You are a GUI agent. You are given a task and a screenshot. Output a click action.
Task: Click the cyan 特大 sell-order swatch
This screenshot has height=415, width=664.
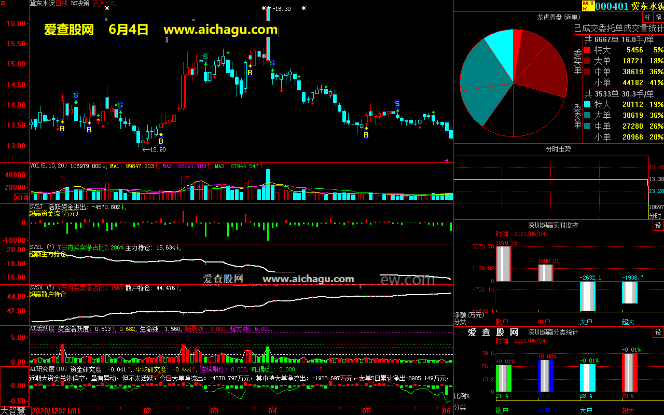pyautogui.click(x=587, y=104)
